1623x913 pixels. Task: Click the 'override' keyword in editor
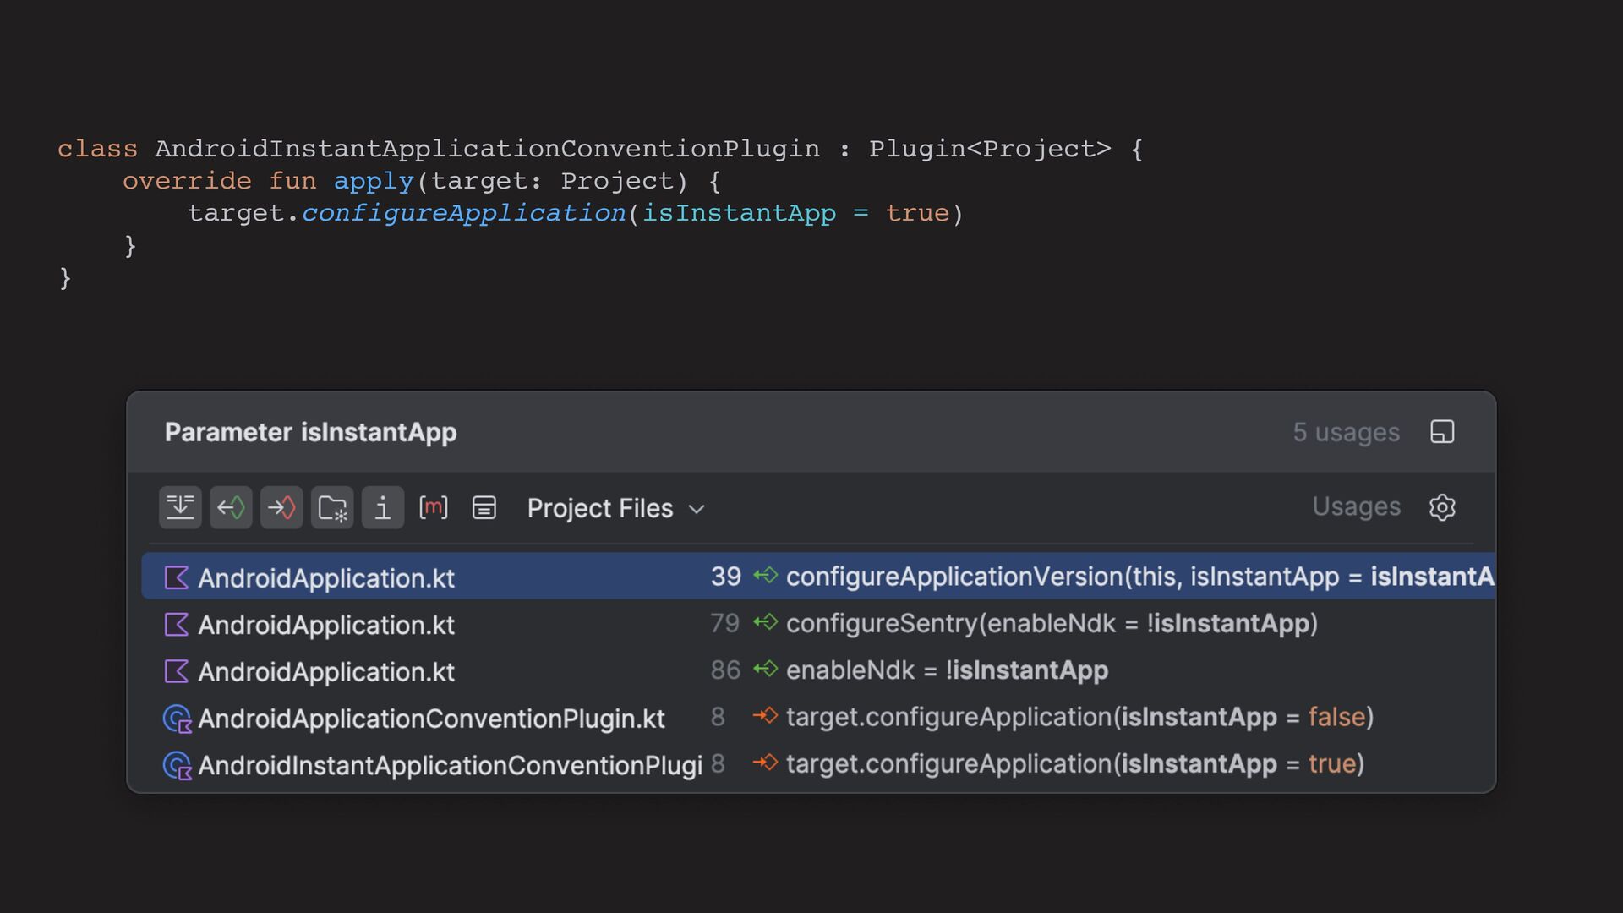(187, 181)
